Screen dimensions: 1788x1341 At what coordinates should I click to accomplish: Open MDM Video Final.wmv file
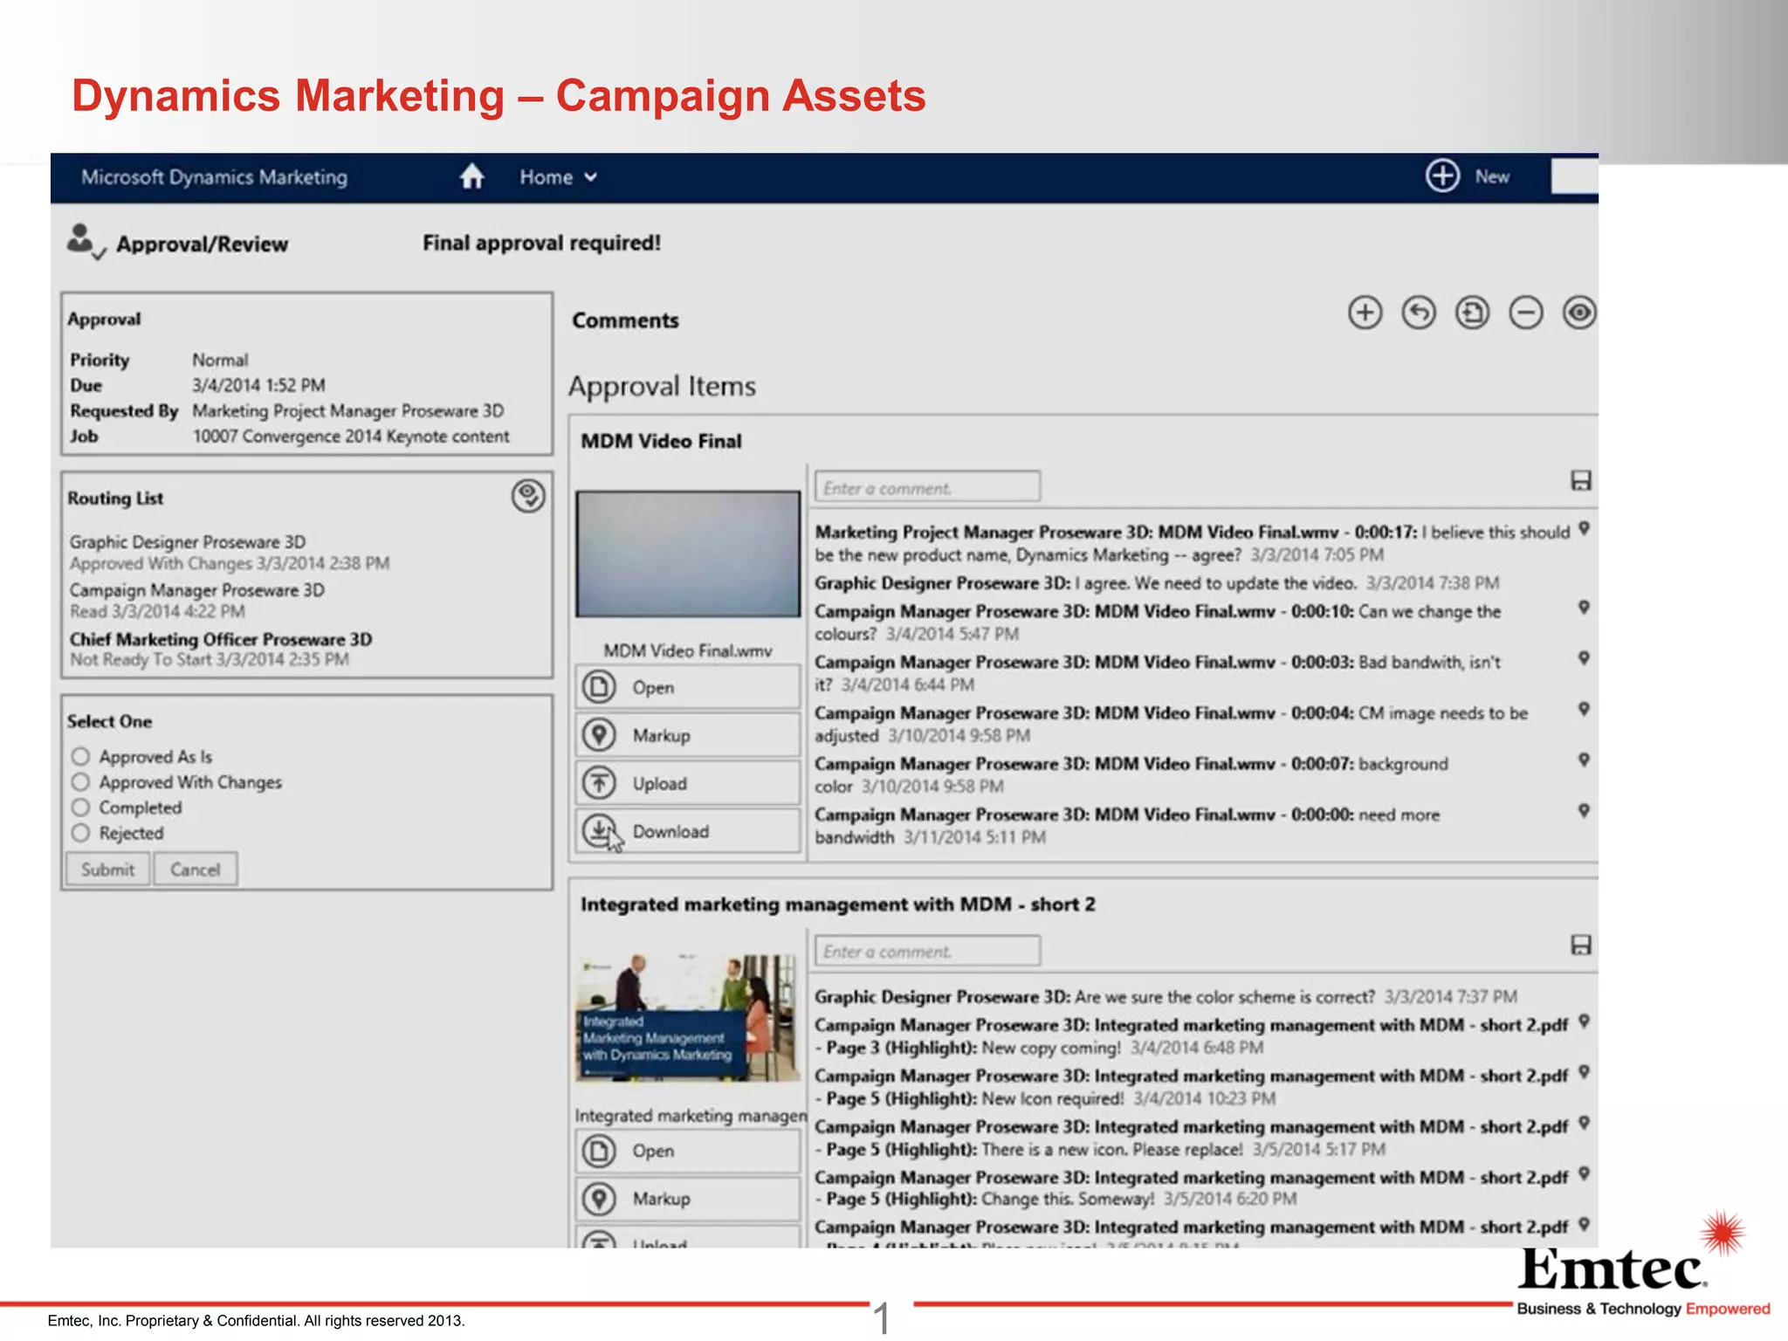tap(688, 687)
